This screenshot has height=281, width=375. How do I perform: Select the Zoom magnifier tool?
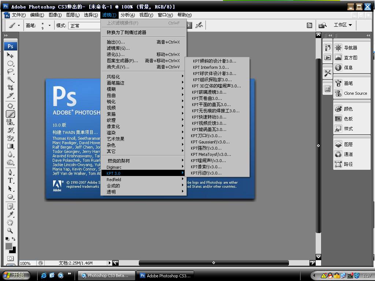point(10,231)
